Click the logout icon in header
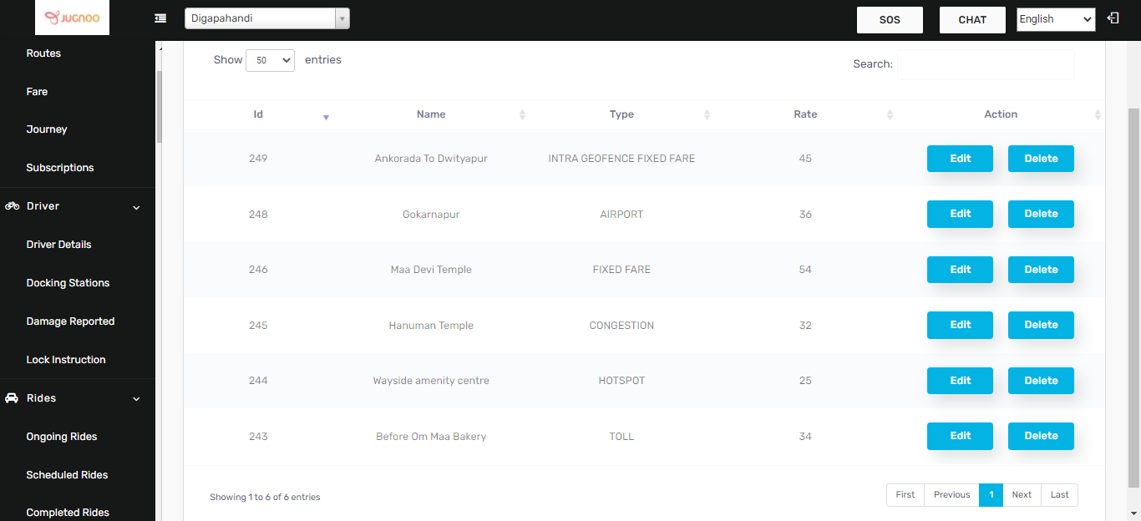Viewport: 1141px width, 521px height. coord(1113,18)
